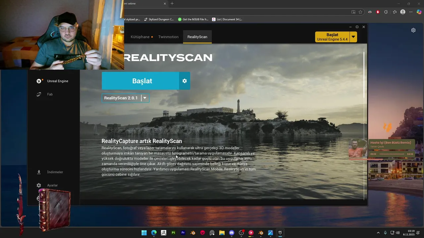Open split screen icon in Edge address bar
The height and width of the screenshot is (238, 424).
click(353, 12)
